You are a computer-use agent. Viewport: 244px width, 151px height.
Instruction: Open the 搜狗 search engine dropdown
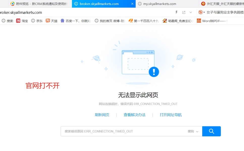(193, 131)
